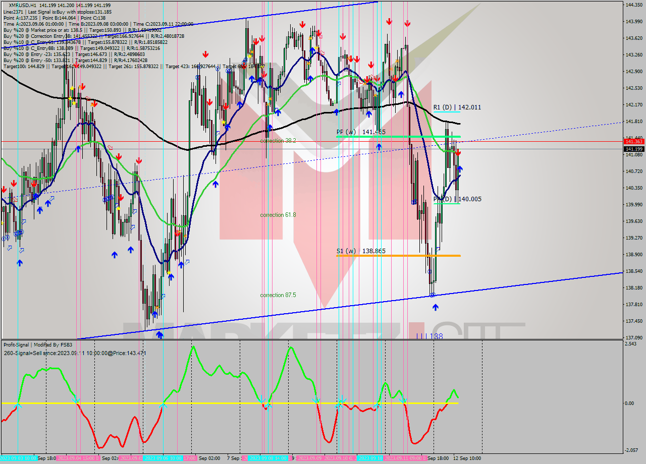Click 'Profit-Signal | Modified By FSB3' indicator title
The width and height of the screenshot is (646, 464).
click(38, 345)
